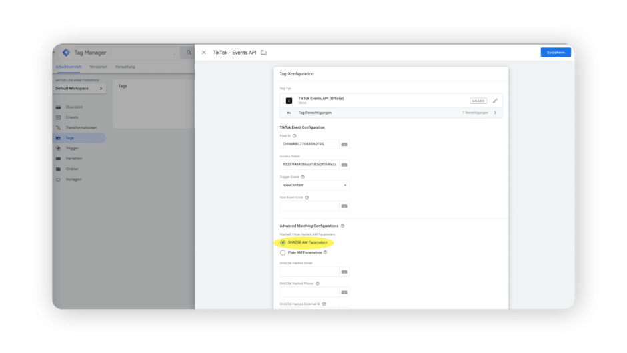The image size is (627, 353).
Task: Edit tag type with the pencil icon
Action: point(495,101)
